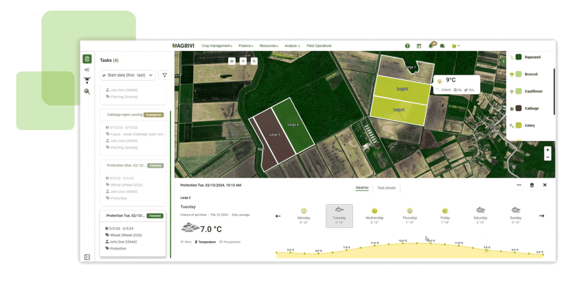Open Start date sort dropdown
The width and height of the screenshot is (573, 302).
pyautogui.click(x=128, y=75)
